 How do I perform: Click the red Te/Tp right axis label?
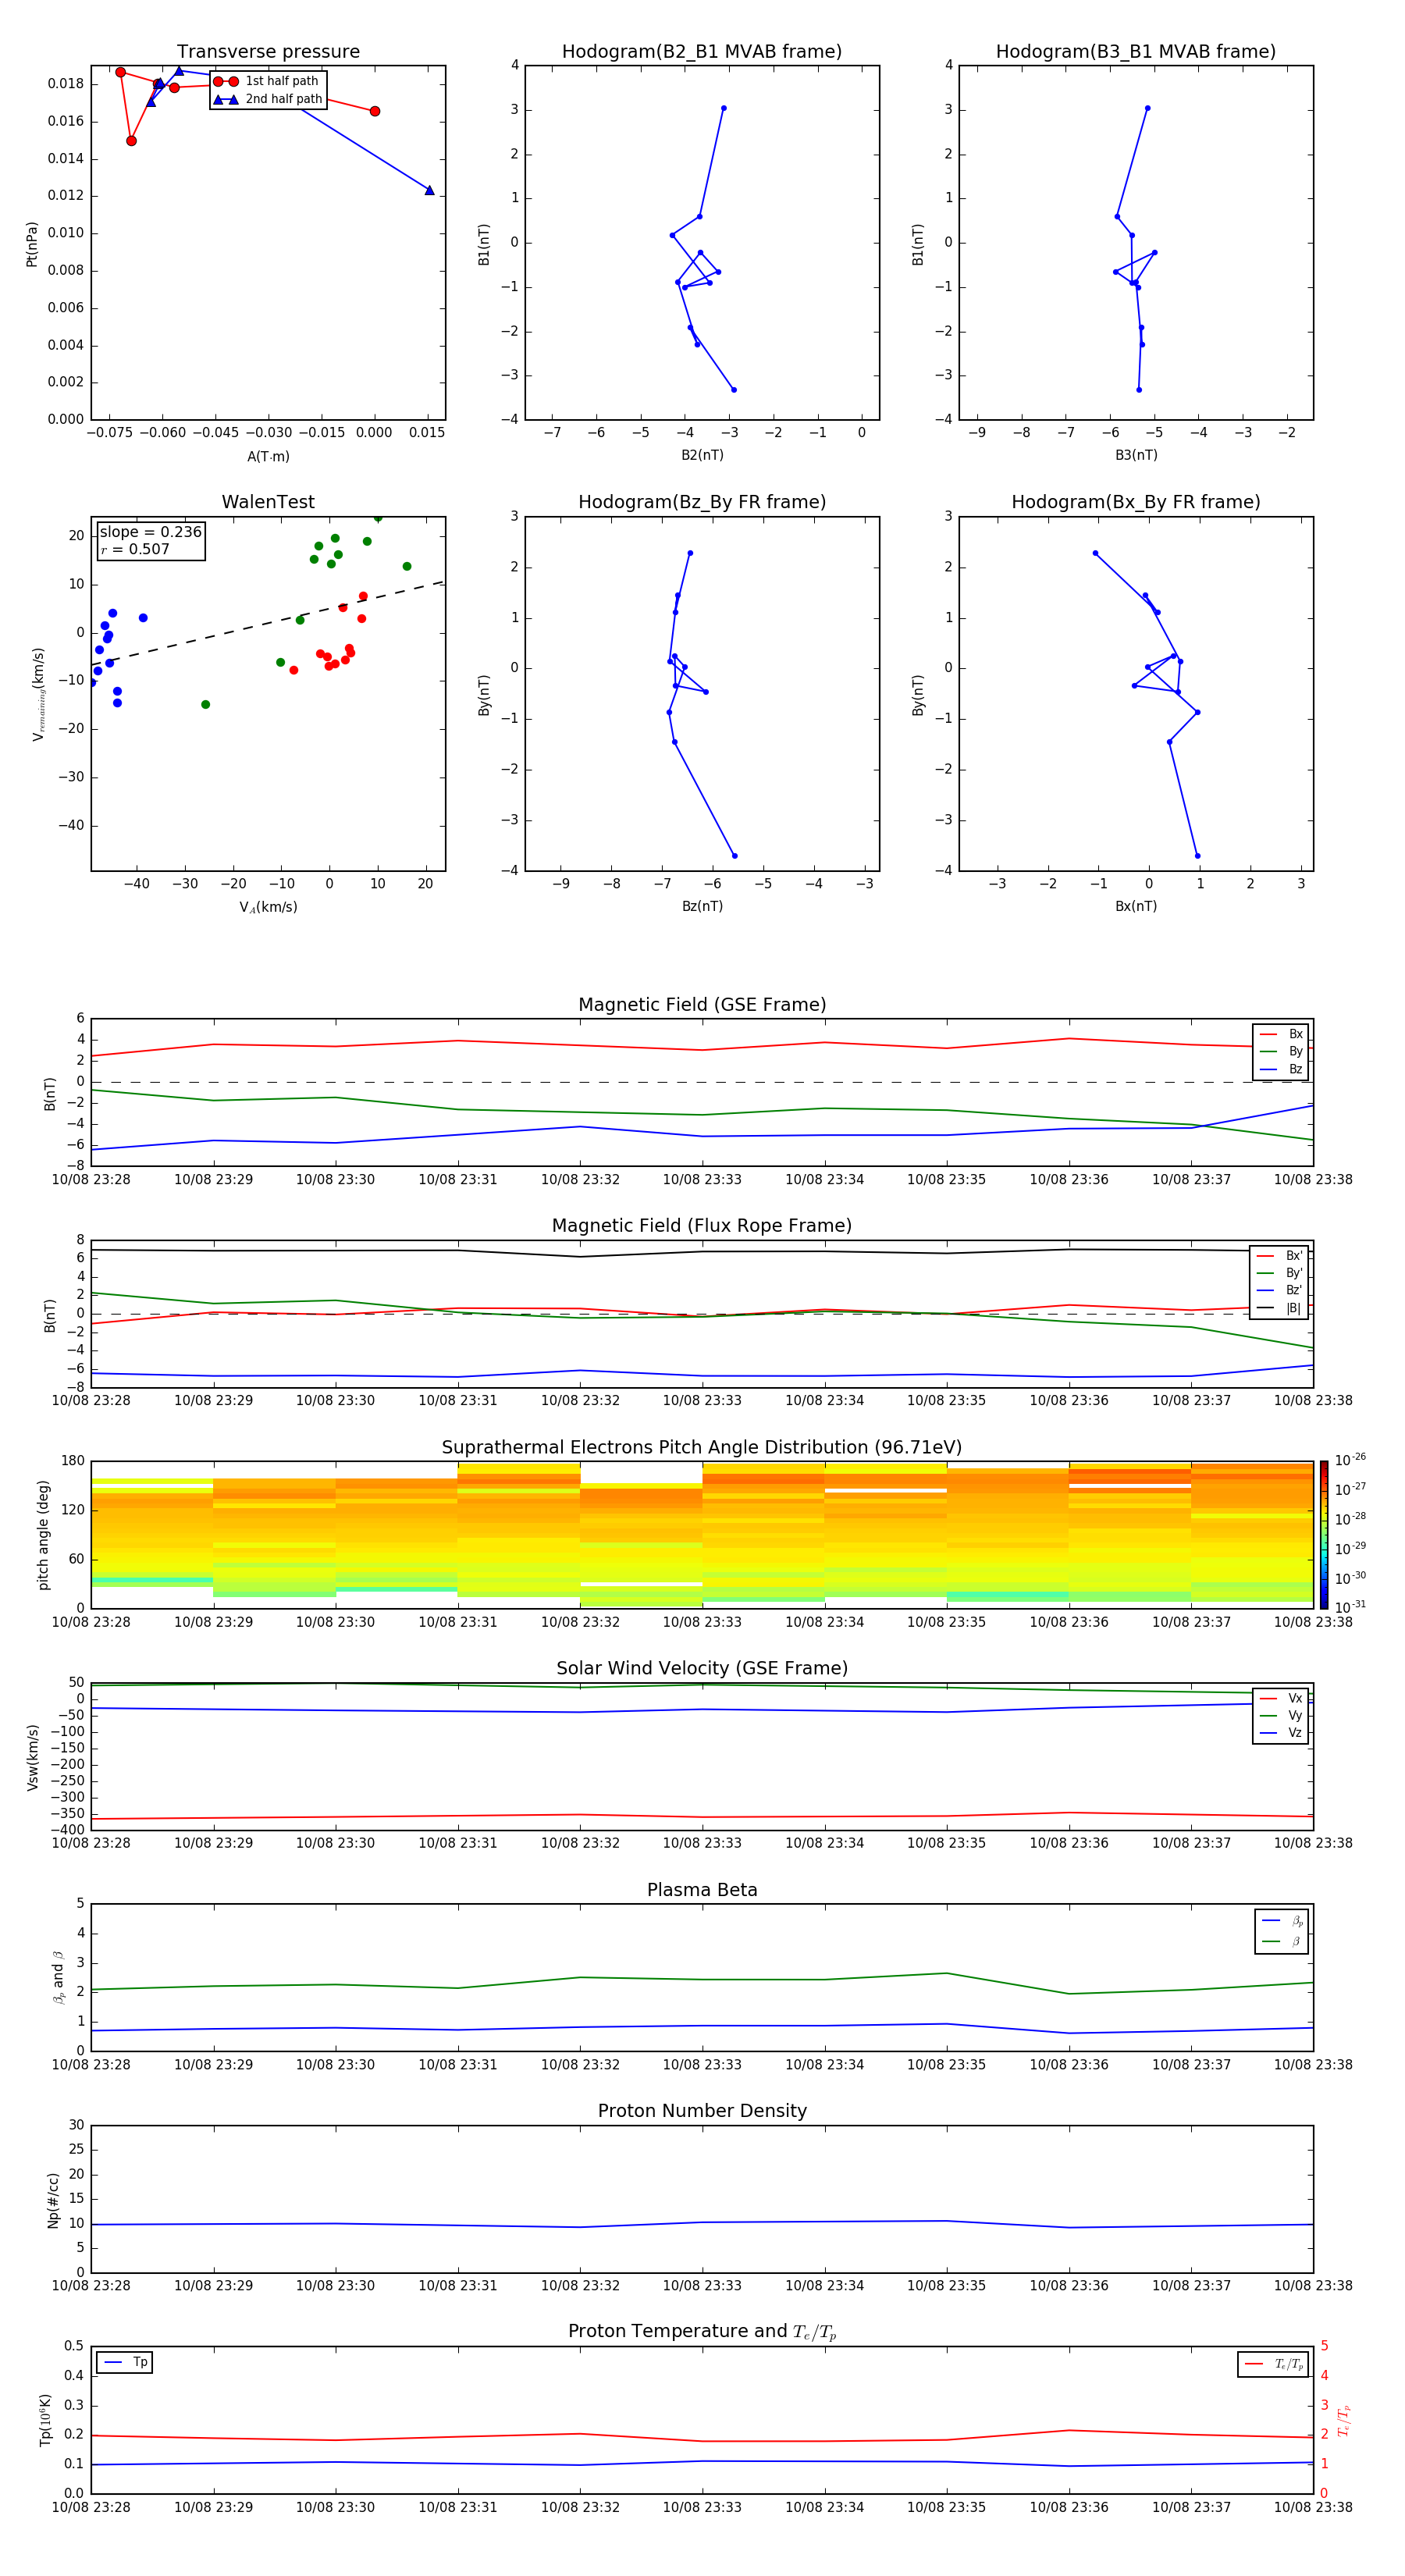(1343, 2420)
